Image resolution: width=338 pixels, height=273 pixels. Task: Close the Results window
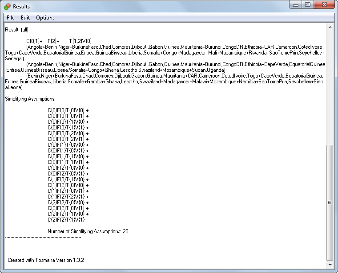click(x=325, y=4)
